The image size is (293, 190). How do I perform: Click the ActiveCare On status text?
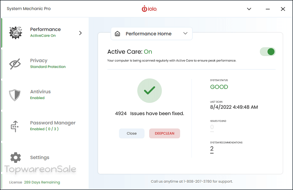coord(43,36)
